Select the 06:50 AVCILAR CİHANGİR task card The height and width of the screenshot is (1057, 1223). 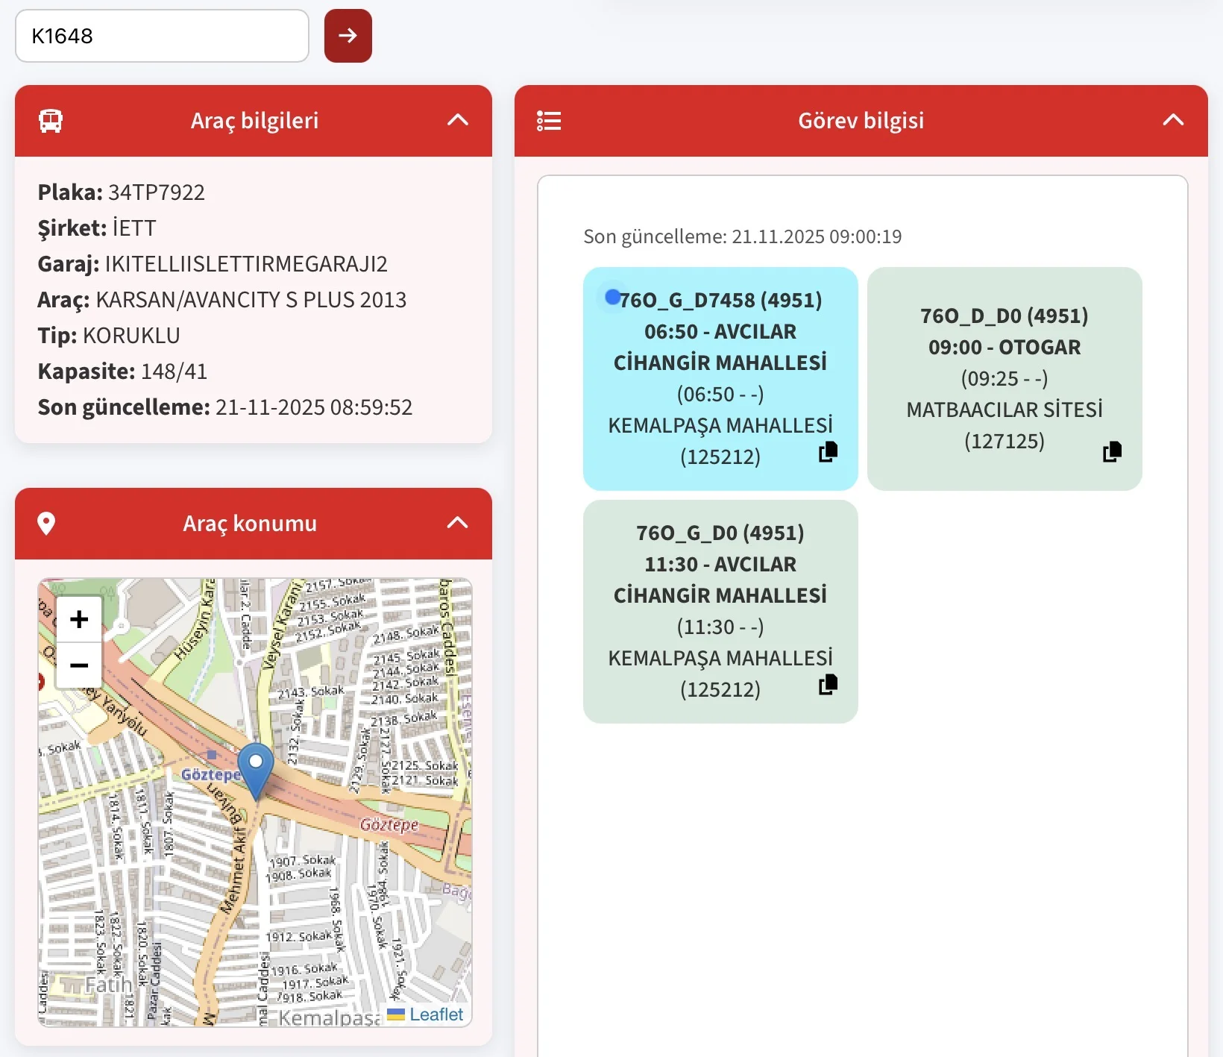point(720,378)
